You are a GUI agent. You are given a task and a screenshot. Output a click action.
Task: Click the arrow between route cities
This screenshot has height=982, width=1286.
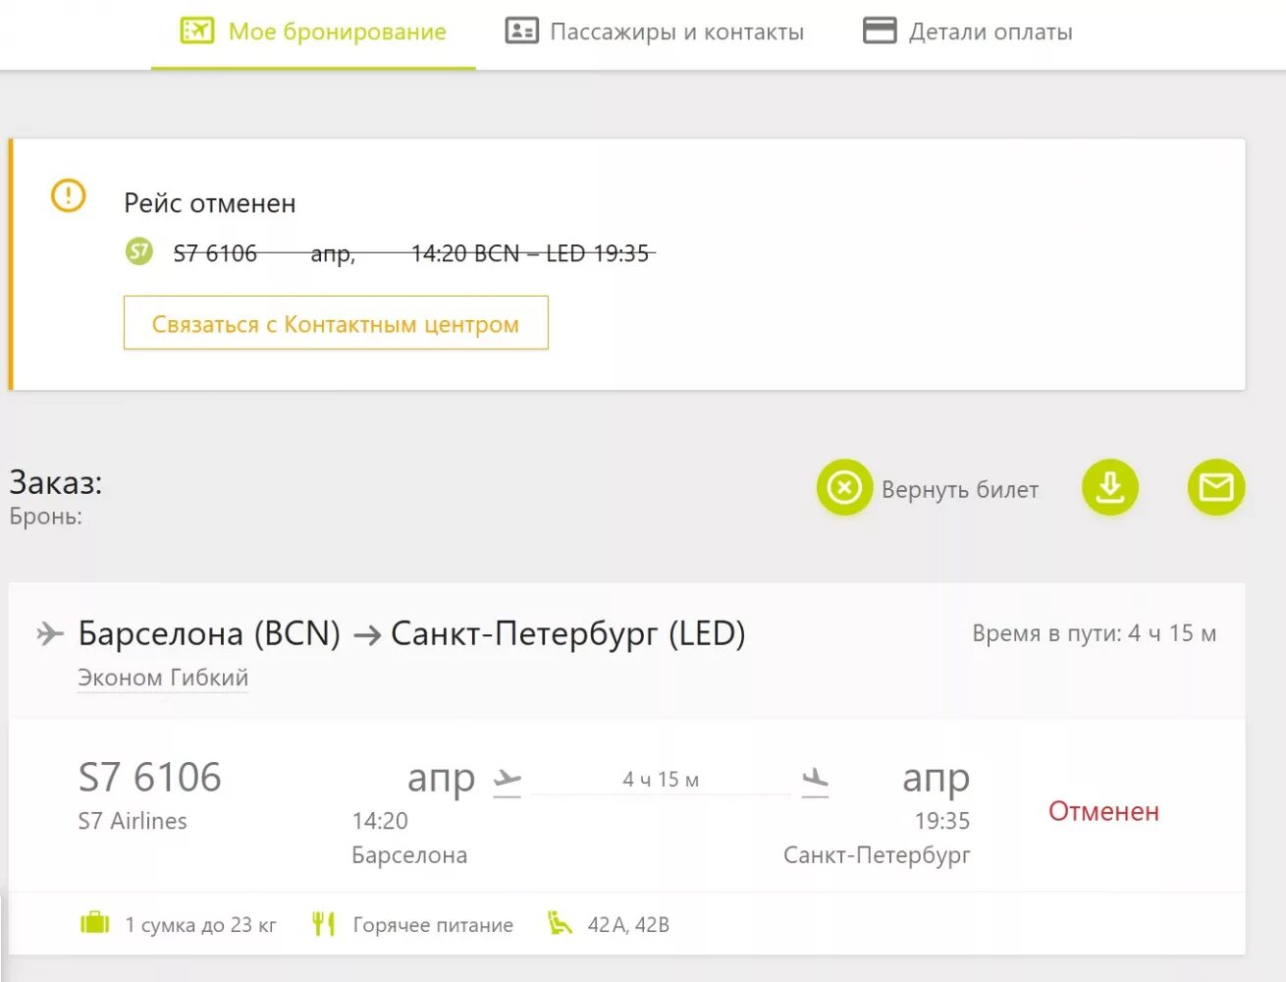pyautogui.click(x=367, y=635)
